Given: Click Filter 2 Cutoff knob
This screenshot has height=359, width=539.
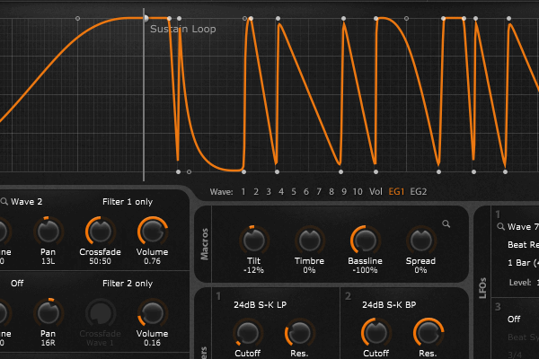Looking at the screenshot, I should pyautogui.click(x=376, y=333).
